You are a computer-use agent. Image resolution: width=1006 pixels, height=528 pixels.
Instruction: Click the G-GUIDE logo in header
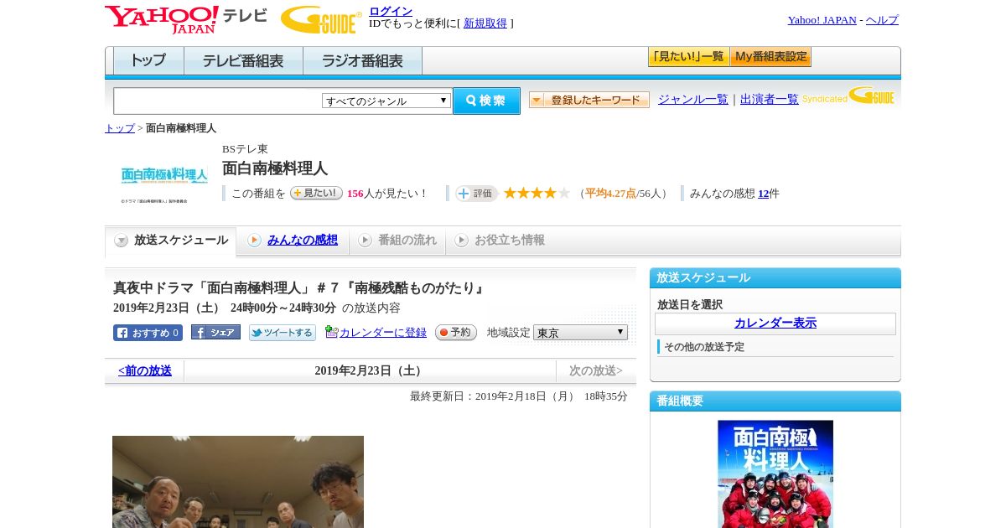[321, 20]
